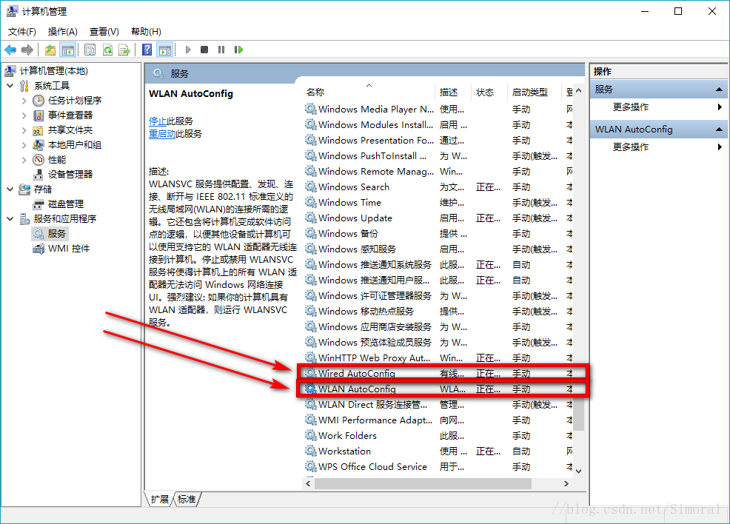Collapse the 服务 section in actions pane

click(x=719, y=90)
